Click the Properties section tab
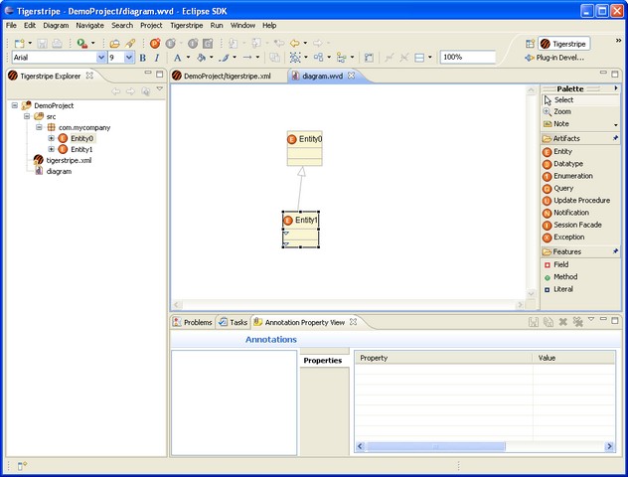Screen dimensions: 628x477 point(323,361)
